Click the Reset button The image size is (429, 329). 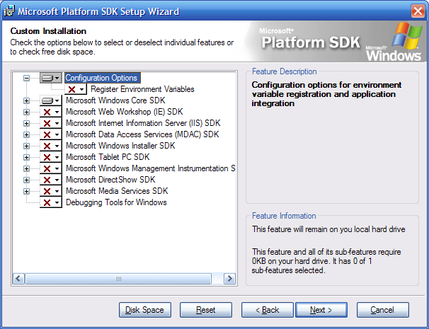tap(205, 310)
